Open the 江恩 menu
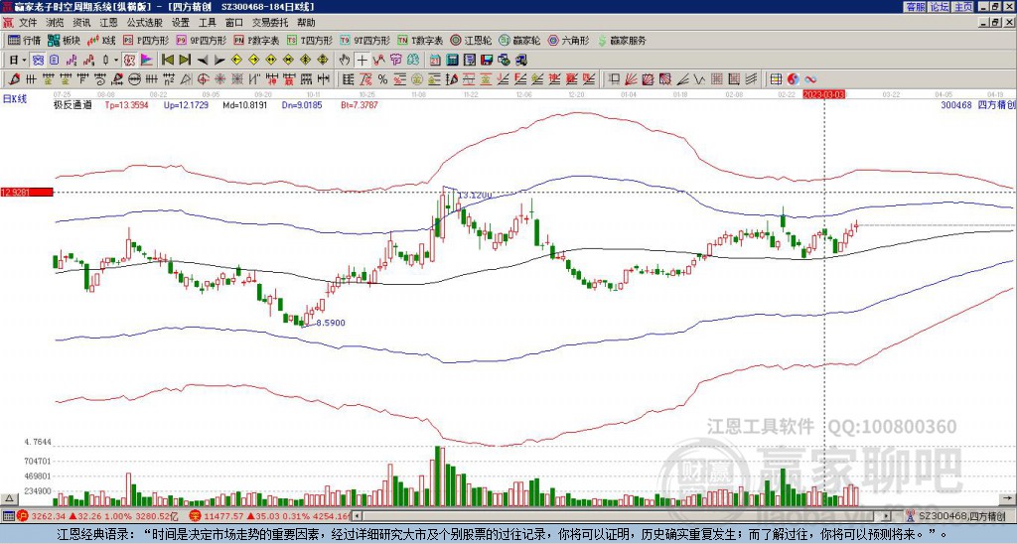Image resolution: width=1017 pixels, height=544 pixels. tap(108, 23)
